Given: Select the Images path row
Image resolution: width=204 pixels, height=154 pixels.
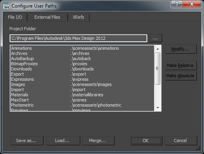Looking at the screenshot, I should (82, 84).
